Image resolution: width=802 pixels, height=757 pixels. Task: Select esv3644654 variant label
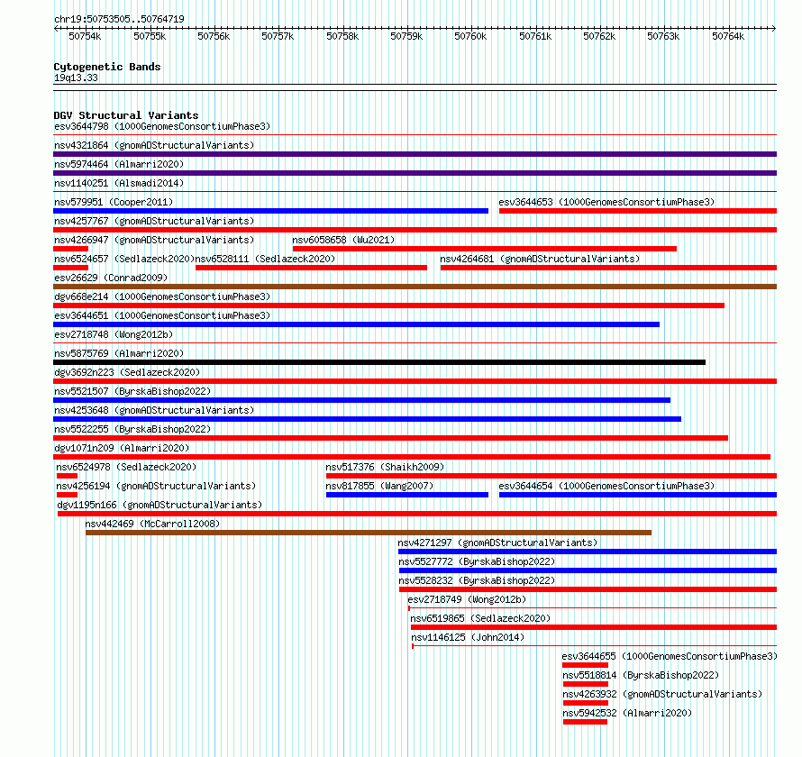606,486
